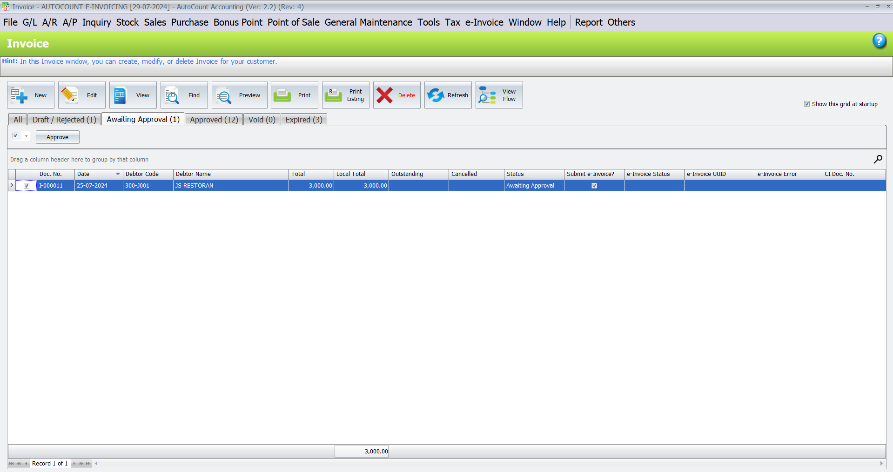Open the e-Invoice menu
This screenshot has width=893, height=472.
coord(484,22)
